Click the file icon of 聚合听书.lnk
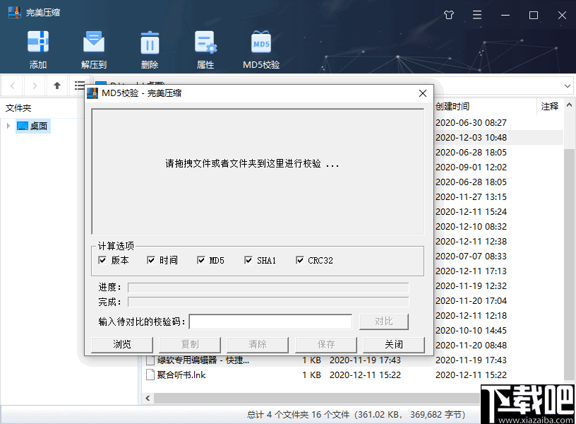 [x=150, y=375]
